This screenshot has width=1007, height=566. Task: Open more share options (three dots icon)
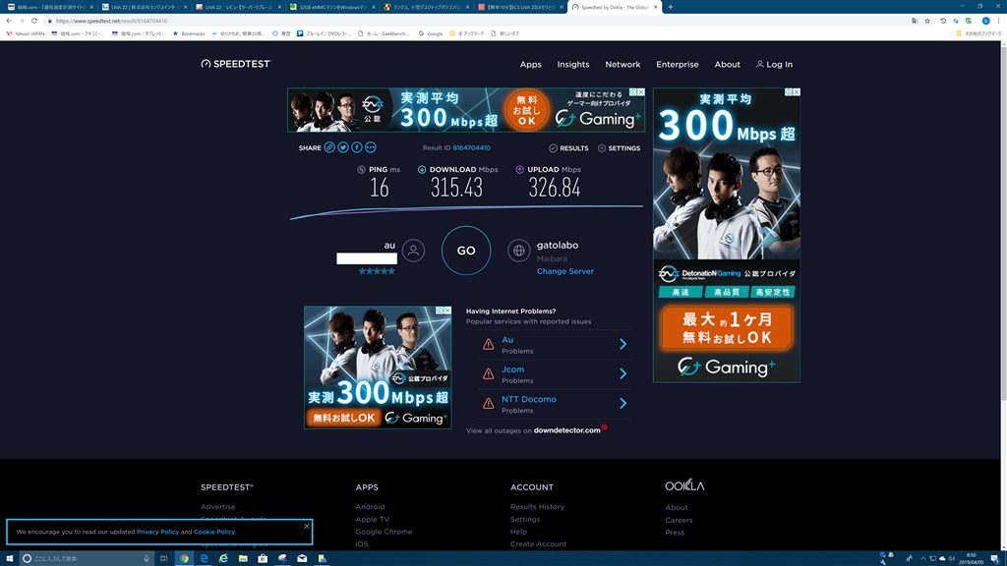point(371,147)
